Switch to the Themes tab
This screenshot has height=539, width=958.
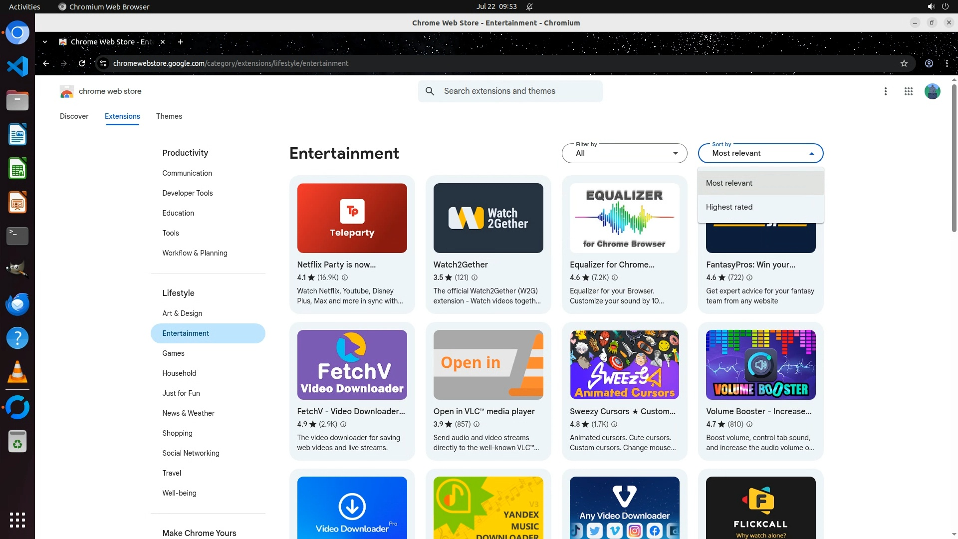tap(169, 116)
